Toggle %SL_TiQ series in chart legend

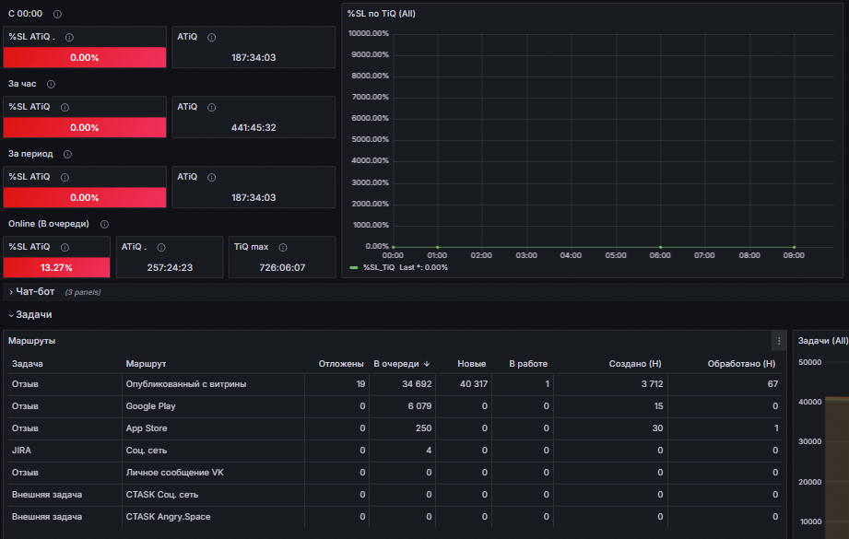point(379,267)
